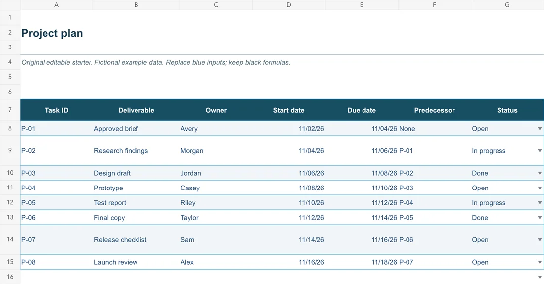Viewport: 544px width, 284px height.
Task: Click the Owner header cell
Action: 216,110
